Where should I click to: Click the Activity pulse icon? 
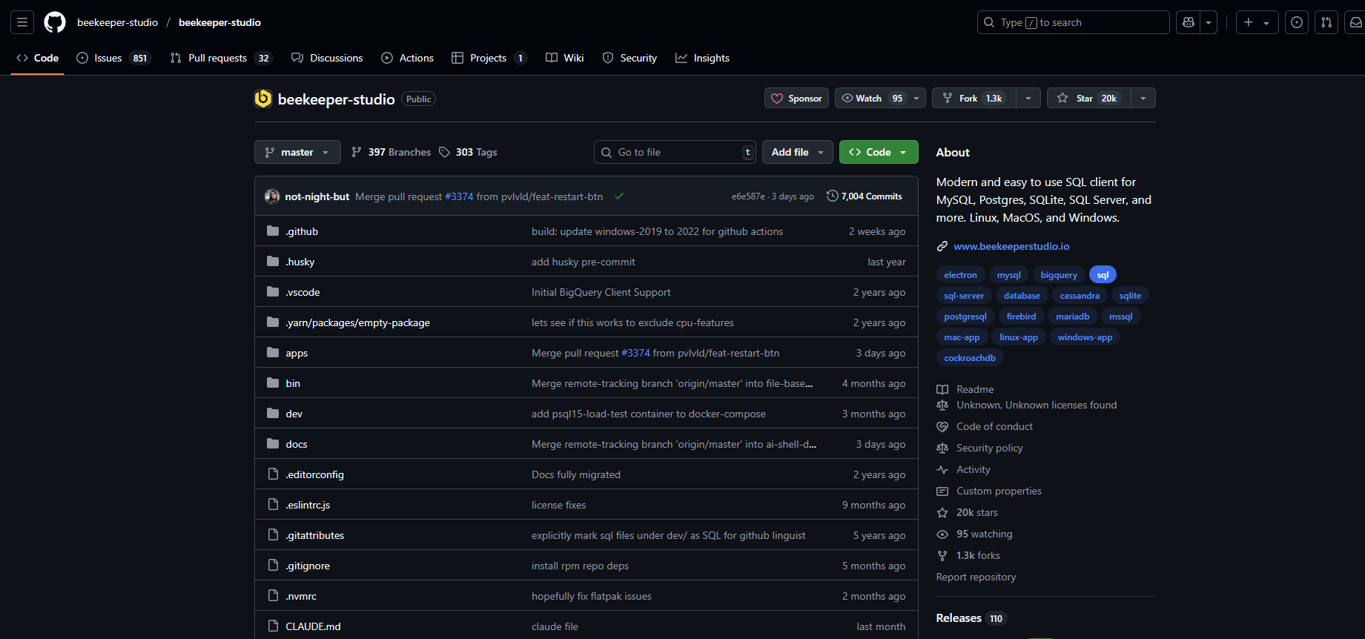942,470
